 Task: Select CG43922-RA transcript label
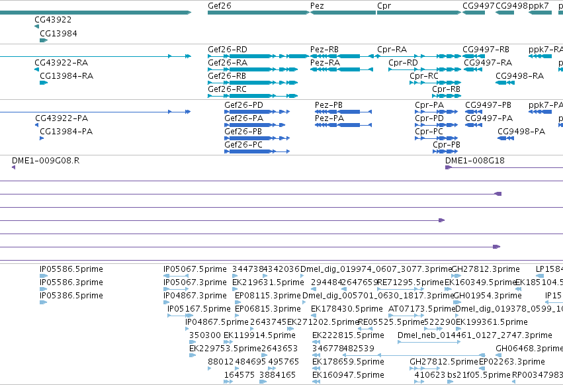[62, 62]
